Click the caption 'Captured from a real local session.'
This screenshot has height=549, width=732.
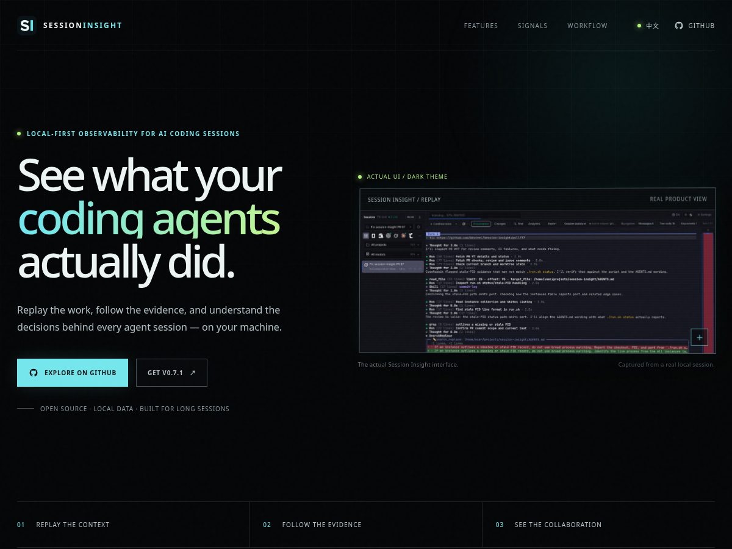(666, 365)
